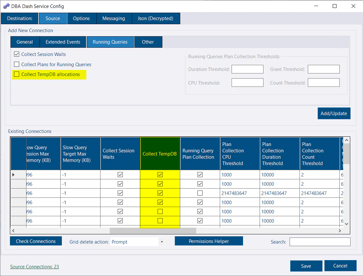Uncheck Collect TempDB in the first grid row

coord(160,175)
